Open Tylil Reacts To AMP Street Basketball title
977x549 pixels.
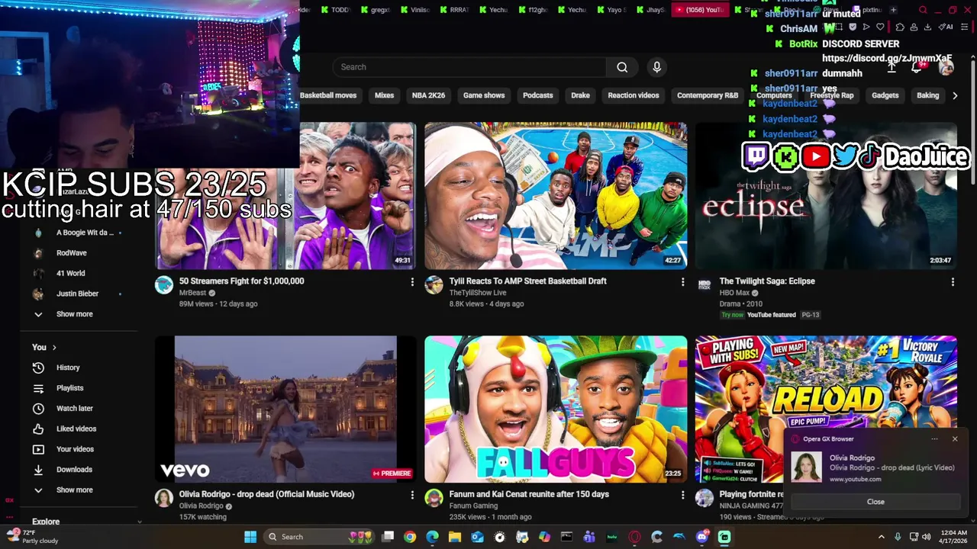(x=527, y=281)
